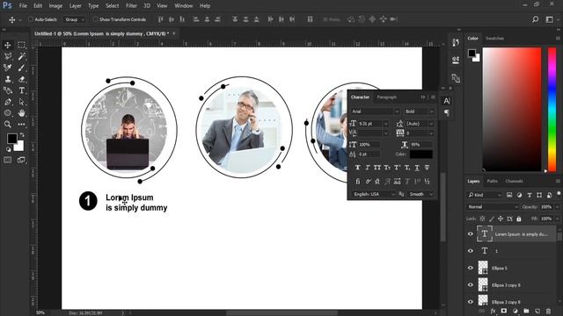Filter layers by pixel layers icon
The height and width of the screenshot is (316, 563).
[x=509, y=195]
